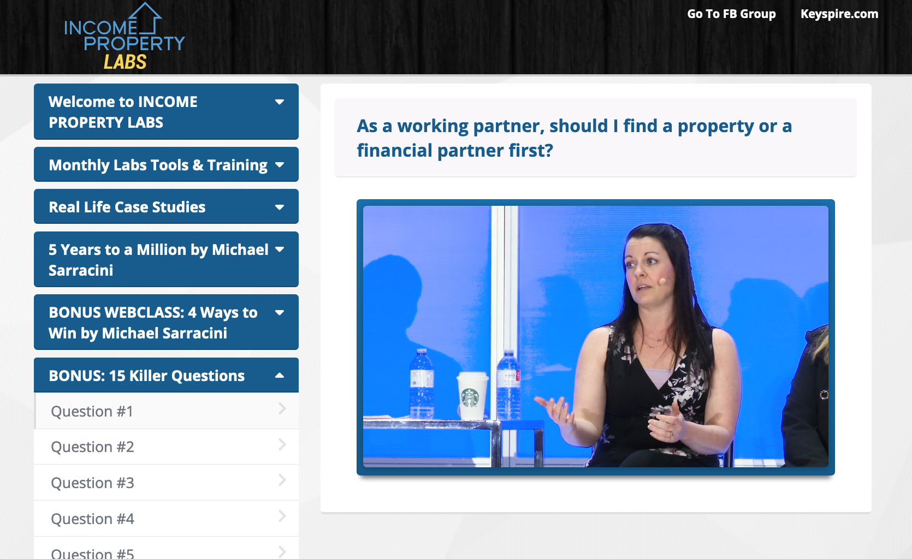This screenshot has height=559, width=912.
Task: Click the chevron icon next to Question #1
Action: [282, 409]
